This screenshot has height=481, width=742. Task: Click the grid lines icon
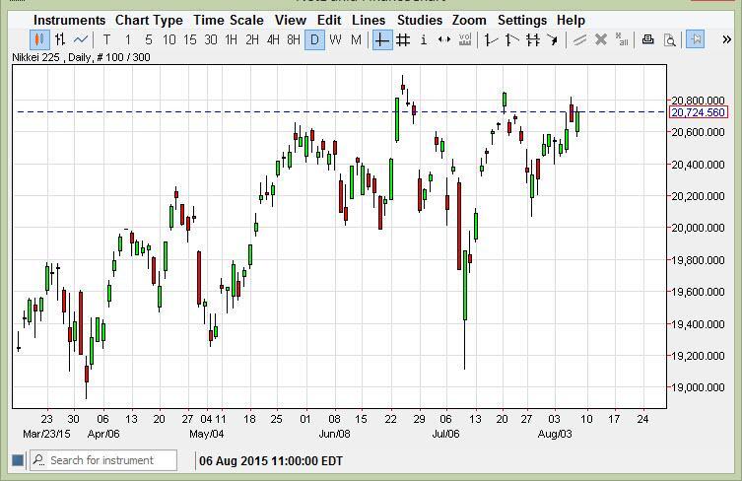(403, 39)
